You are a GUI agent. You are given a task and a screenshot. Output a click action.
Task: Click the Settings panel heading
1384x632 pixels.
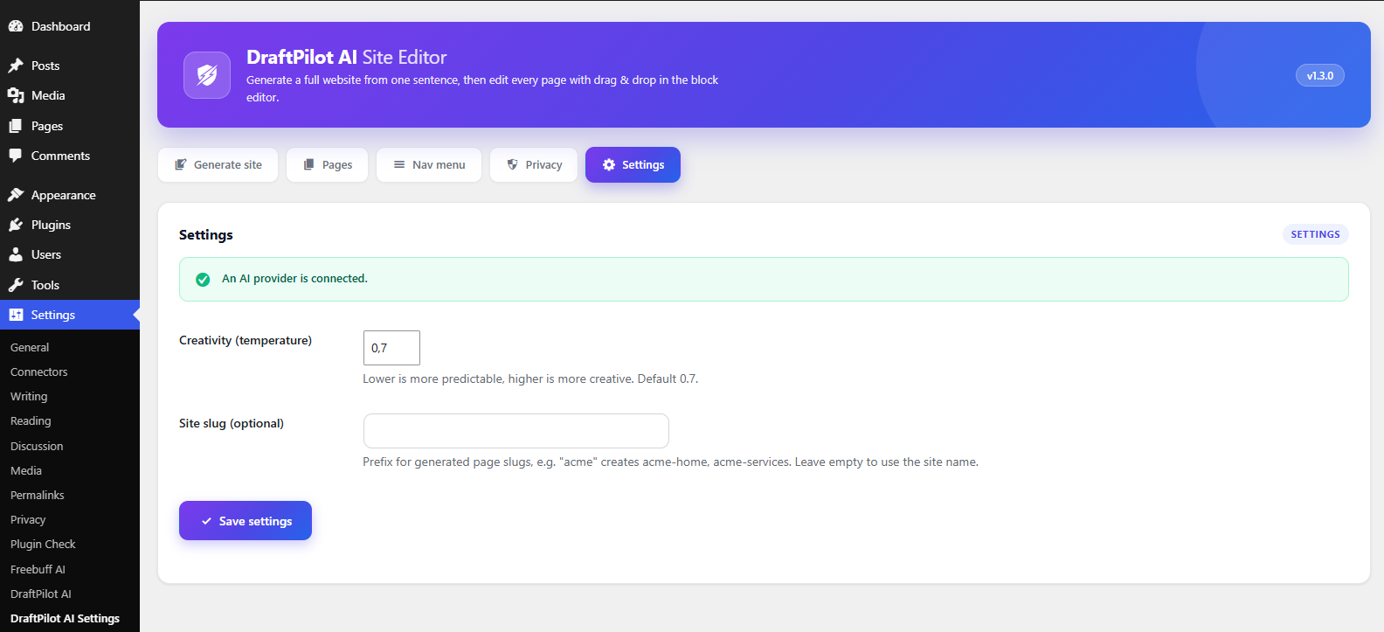206,234
